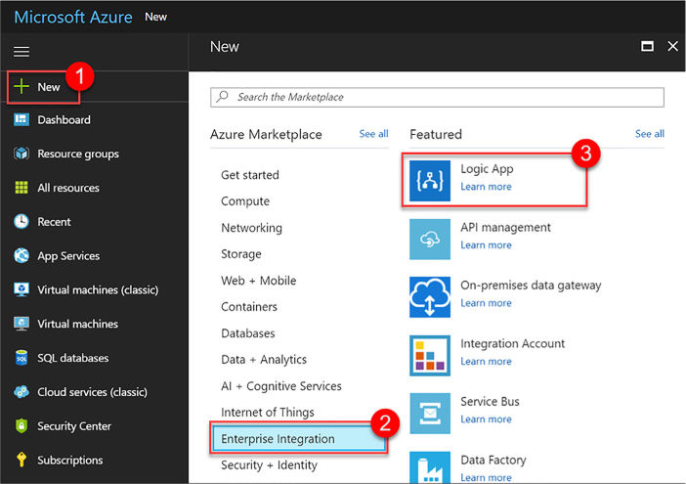
Task: Click the Integration Account icon tile
Action: coord(430,355)
